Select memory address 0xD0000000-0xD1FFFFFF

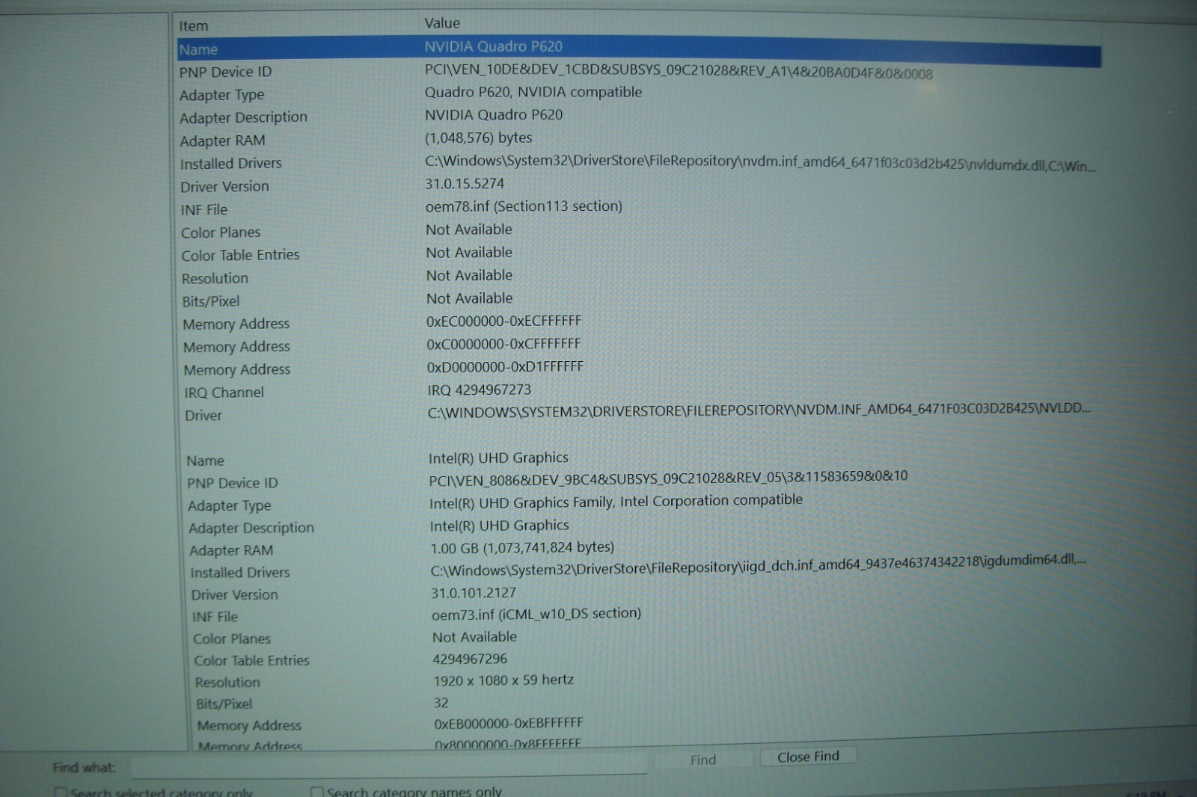[505, 367]
